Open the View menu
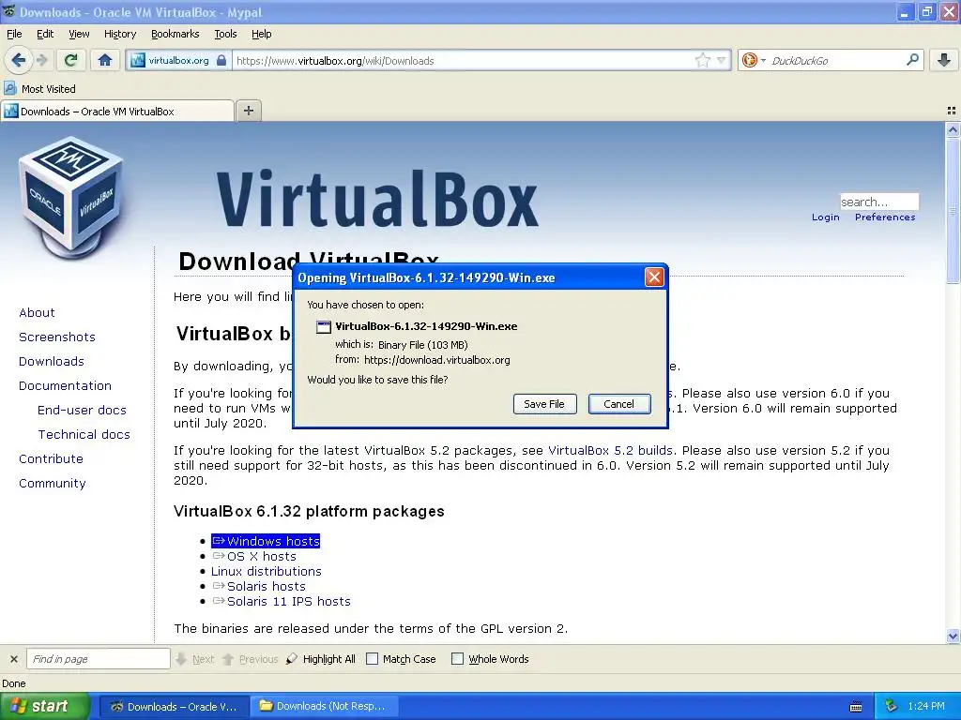This screenshot has height=720, width=961. point(79,34)
